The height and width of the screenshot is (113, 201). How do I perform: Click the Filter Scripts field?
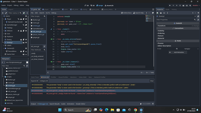point(38,16)
